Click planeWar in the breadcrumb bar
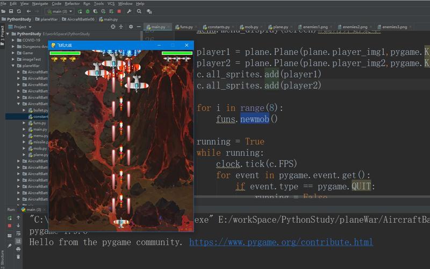 [47, 19]
